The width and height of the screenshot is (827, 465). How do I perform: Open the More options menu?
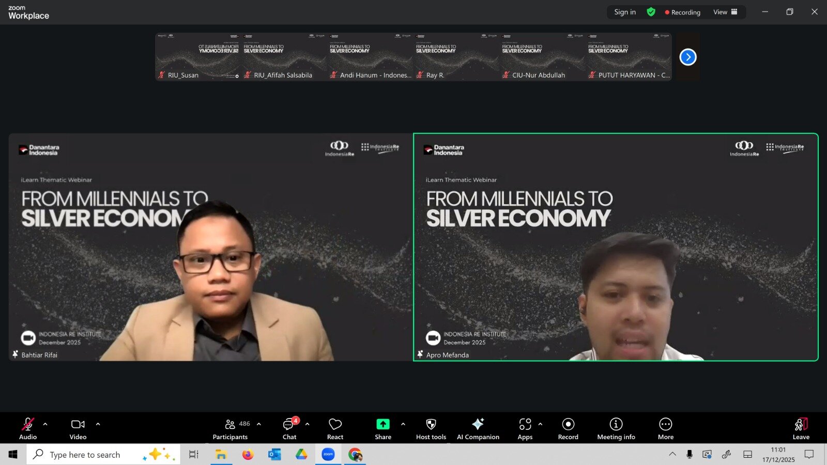pyautogui.click(x=665, y=428)
